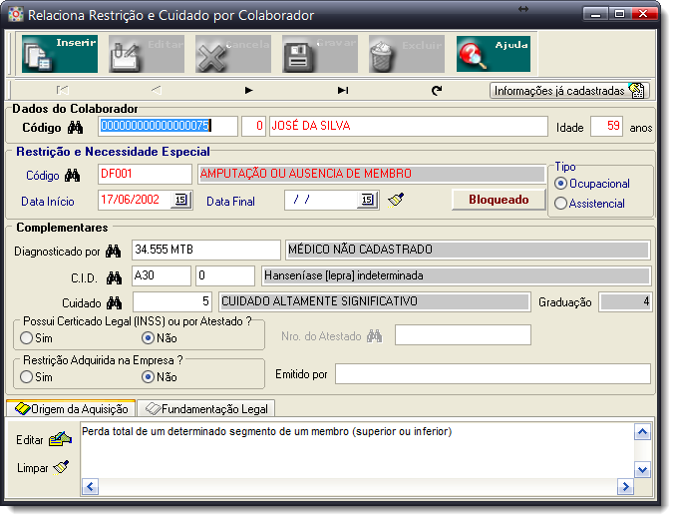Screen dimensions: 676x521
Task: Click the DF001 restriction code field
Action: pos(145,174)
